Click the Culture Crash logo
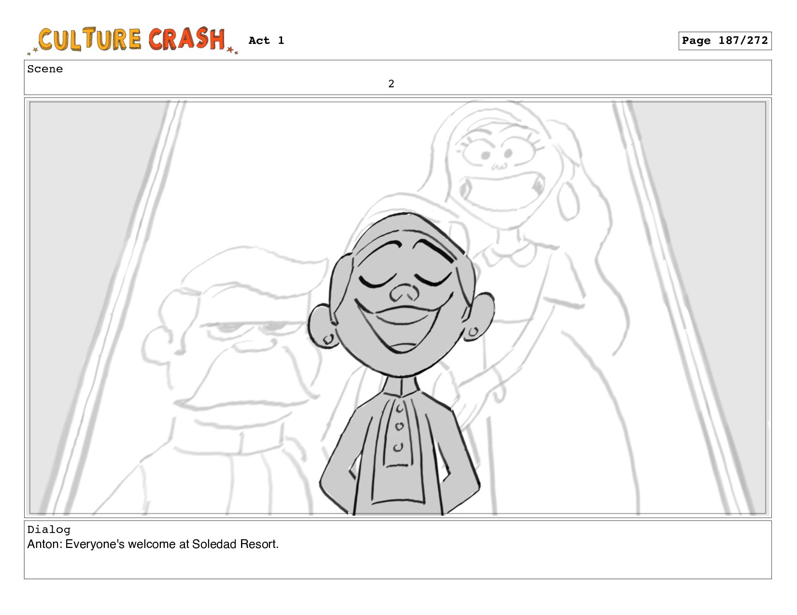The height and width of the screenshot is (615, 797). 133,41
